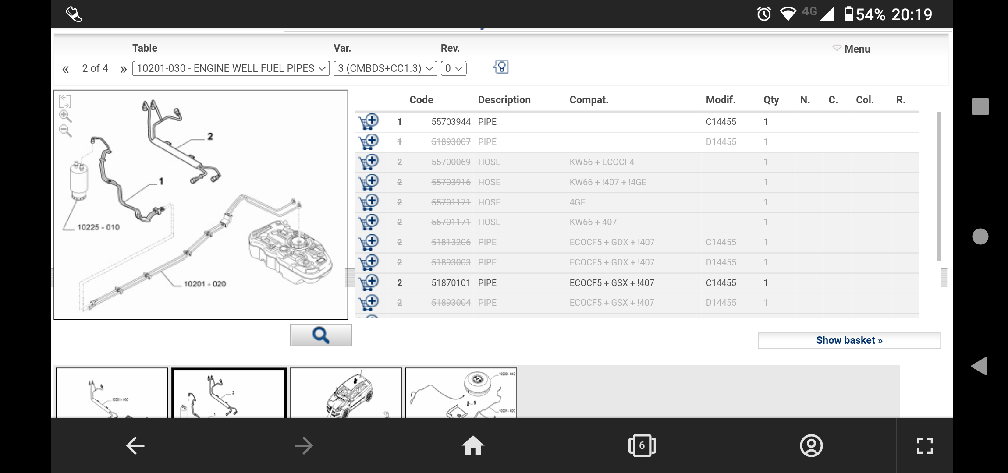The width and height of the screenshot is (1008, 473).
Task: Click zoom out icon on diagram
Action: (65, 131)
